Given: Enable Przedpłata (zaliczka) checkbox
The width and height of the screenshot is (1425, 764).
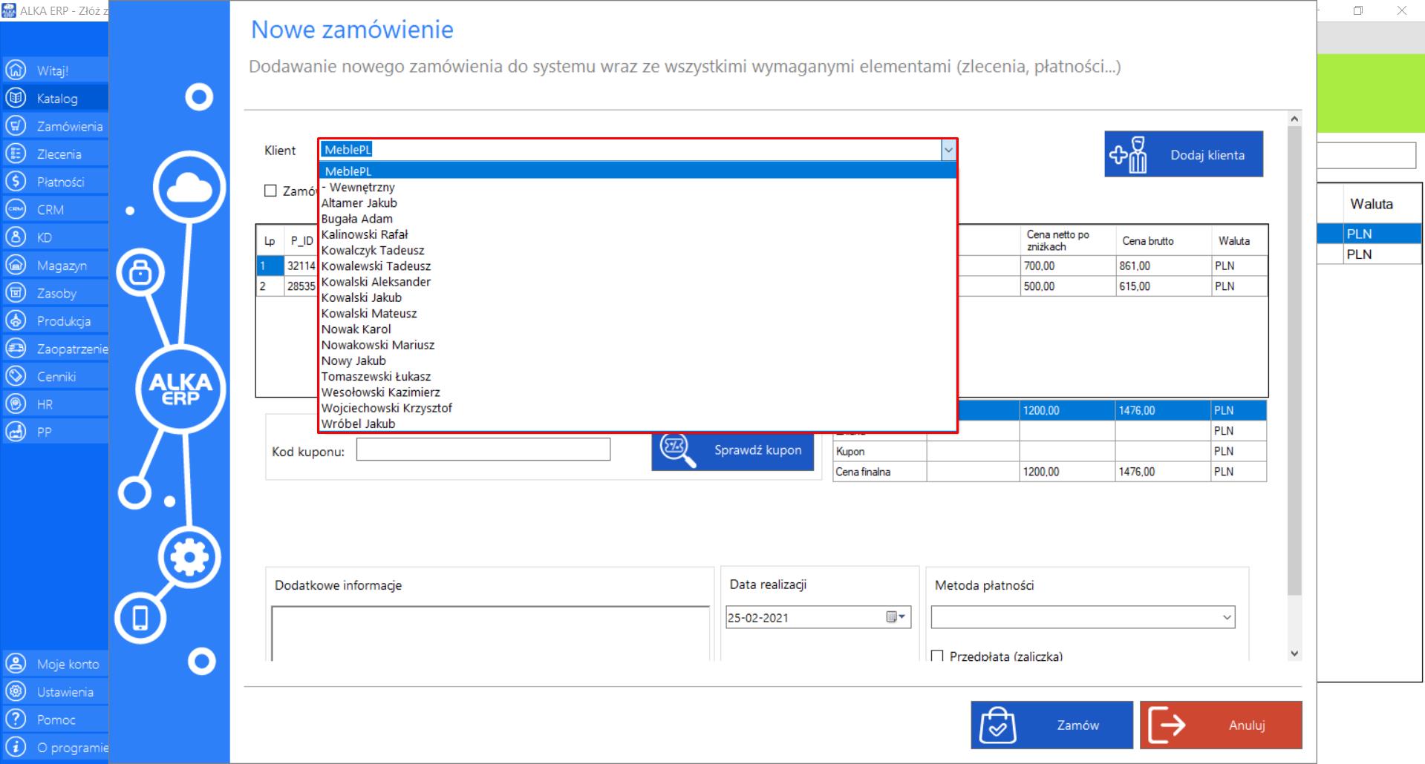Looking at the screenshot, I should click(x=937, y=656).
